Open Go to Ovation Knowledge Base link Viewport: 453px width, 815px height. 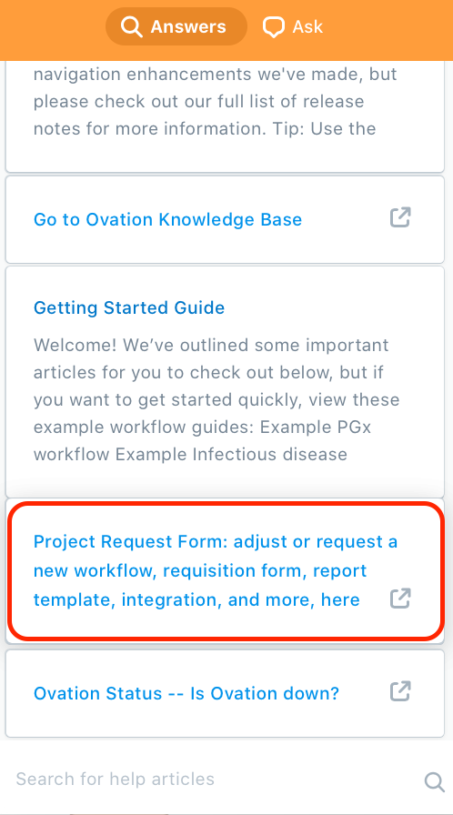pos(167,219)
